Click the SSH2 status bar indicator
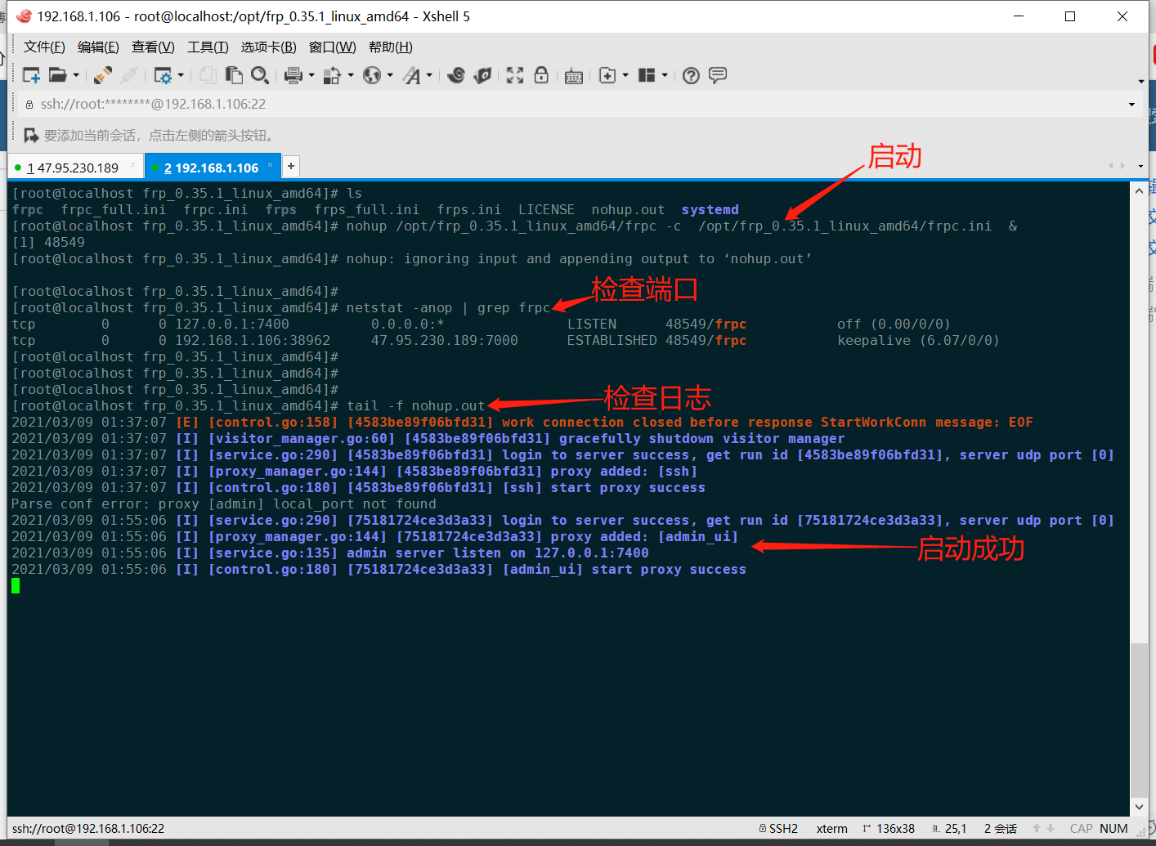Viewport: 1156px width, 846px height. pos(785,828)
